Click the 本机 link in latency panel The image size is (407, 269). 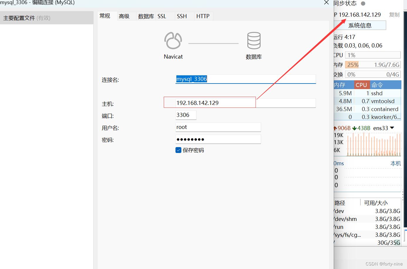(396, 163)
